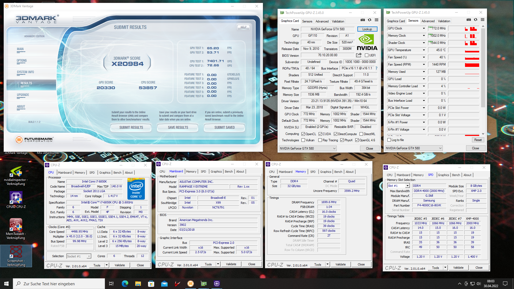Toggle the Vulkan checkbox
The height and width of the screenshot is (289, 514).
click(x=303, y=140)
